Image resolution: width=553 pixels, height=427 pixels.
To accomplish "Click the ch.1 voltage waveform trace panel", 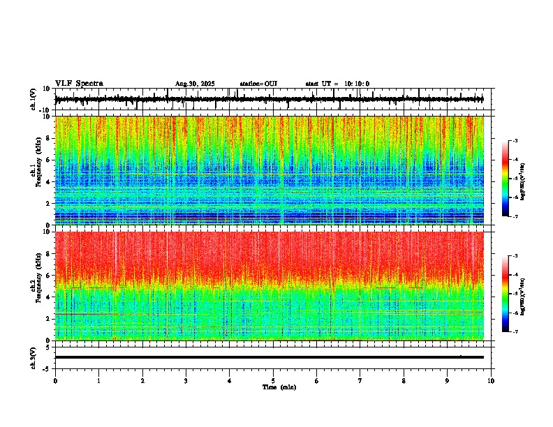I will (x=273, y=99).
